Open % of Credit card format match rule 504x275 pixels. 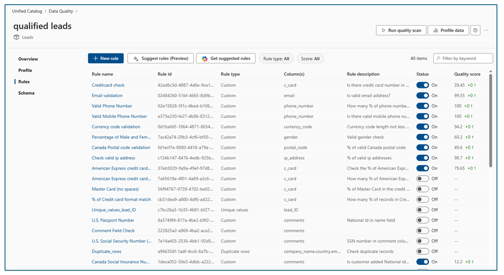[x=121, y=199]
